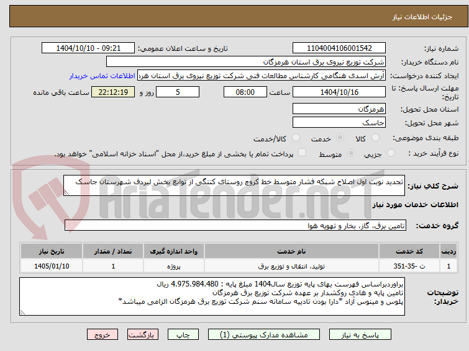
Task: Click the بازگشت back button
Action: [143, 335]
